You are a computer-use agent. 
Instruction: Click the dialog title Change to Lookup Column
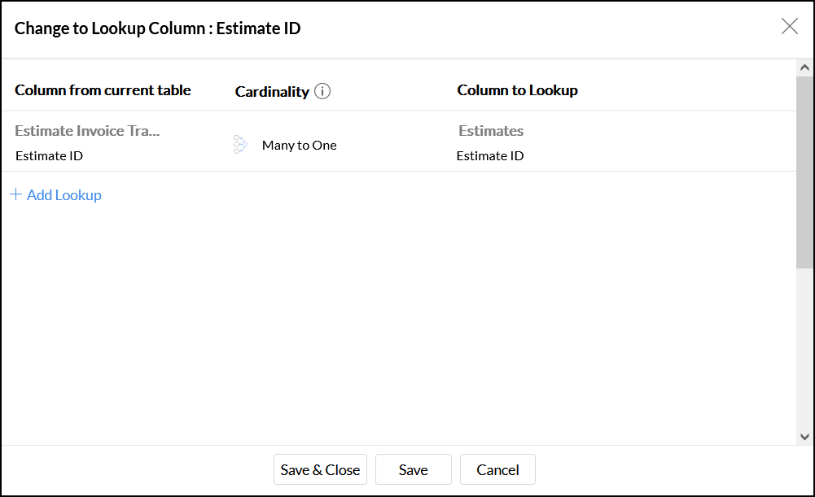tap(158, 28)
